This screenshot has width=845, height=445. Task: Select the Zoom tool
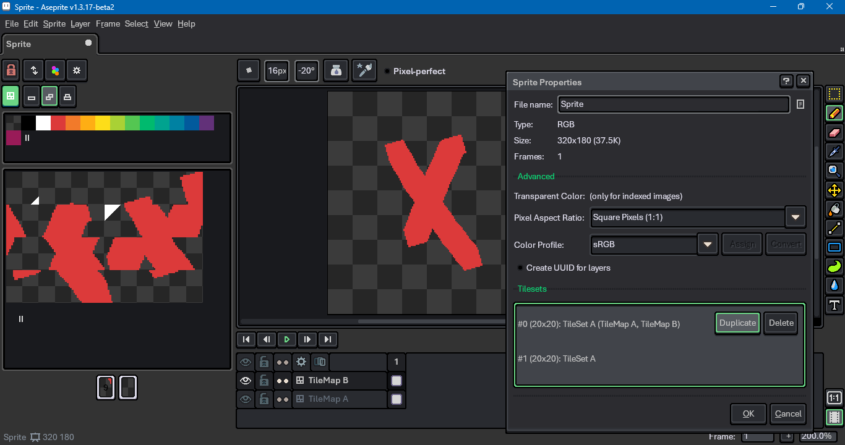(x=834, y=171)
